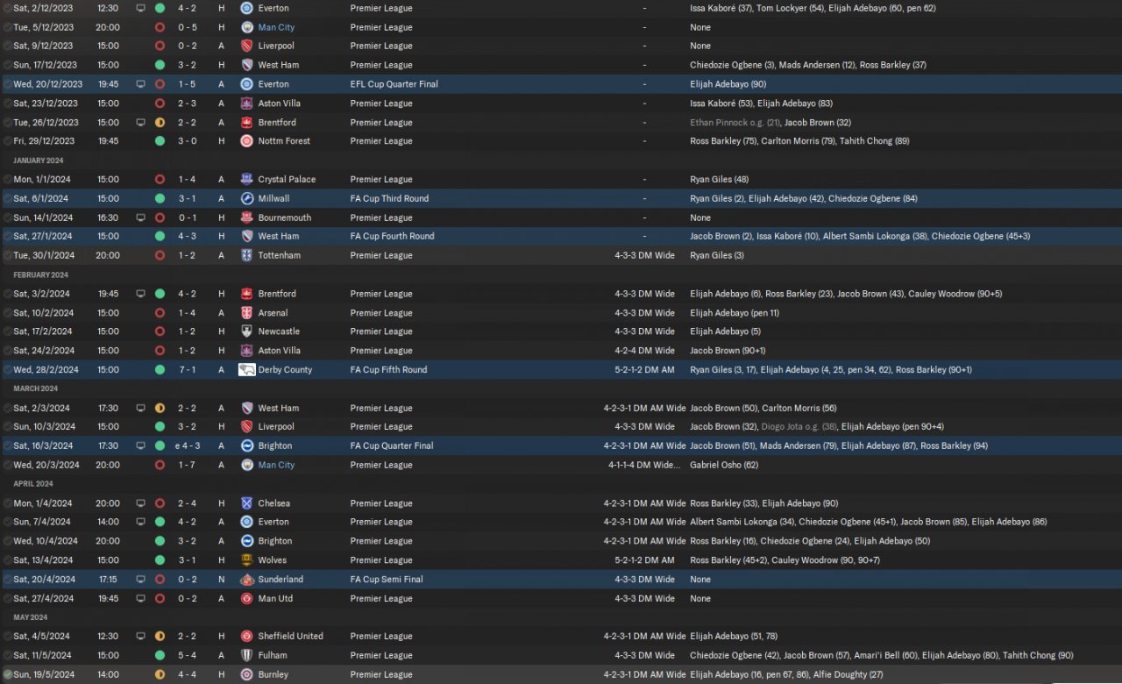Open the Tottenham crest on the 30/1/2024 fixture
The image size is (1122, 684).
[x=247, y=255]
